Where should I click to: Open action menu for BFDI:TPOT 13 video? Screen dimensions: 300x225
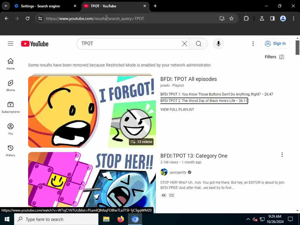coord(282,155)
